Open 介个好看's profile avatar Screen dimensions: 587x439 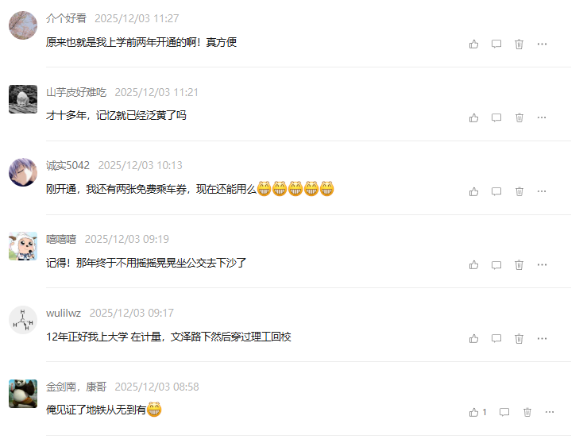point(23,25)
